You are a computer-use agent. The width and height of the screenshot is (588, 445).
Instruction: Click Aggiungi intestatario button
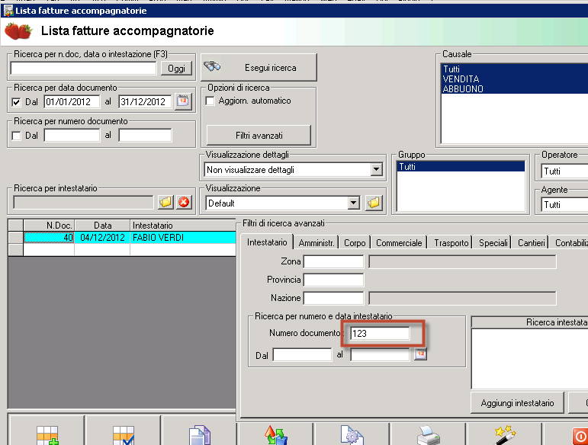(x=517, y=403)
